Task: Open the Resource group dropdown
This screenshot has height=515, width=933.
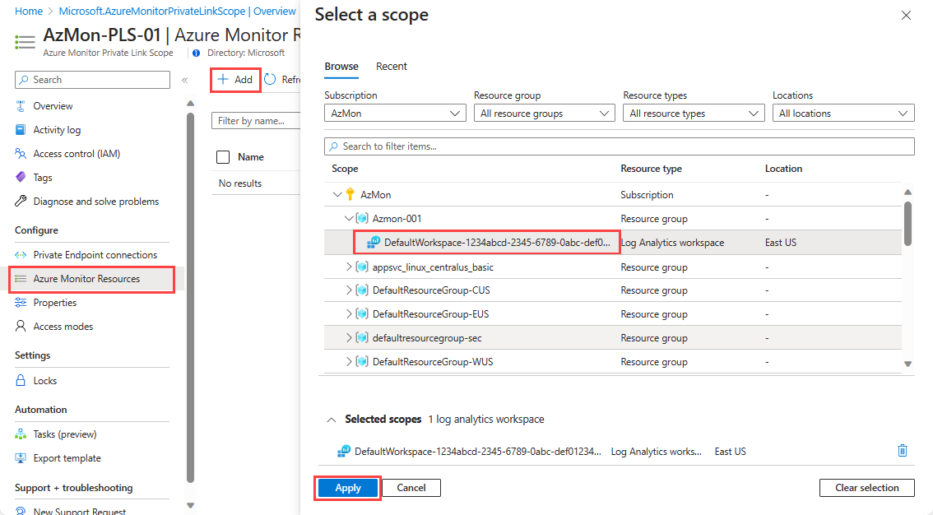Action: click(545, 113)
